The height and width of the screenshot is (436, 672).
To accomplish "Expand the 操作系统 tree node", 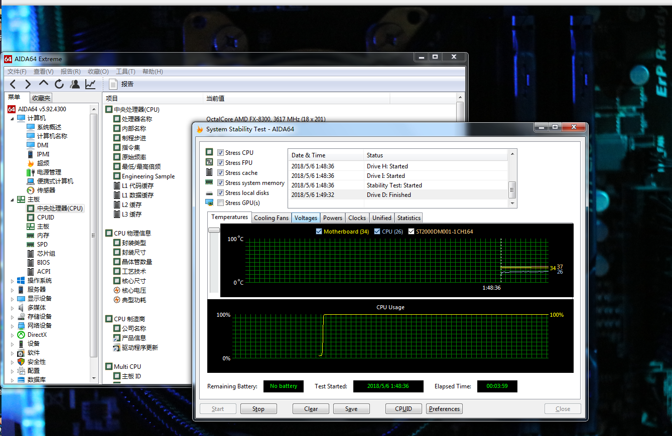I will [x=12, y=281].
